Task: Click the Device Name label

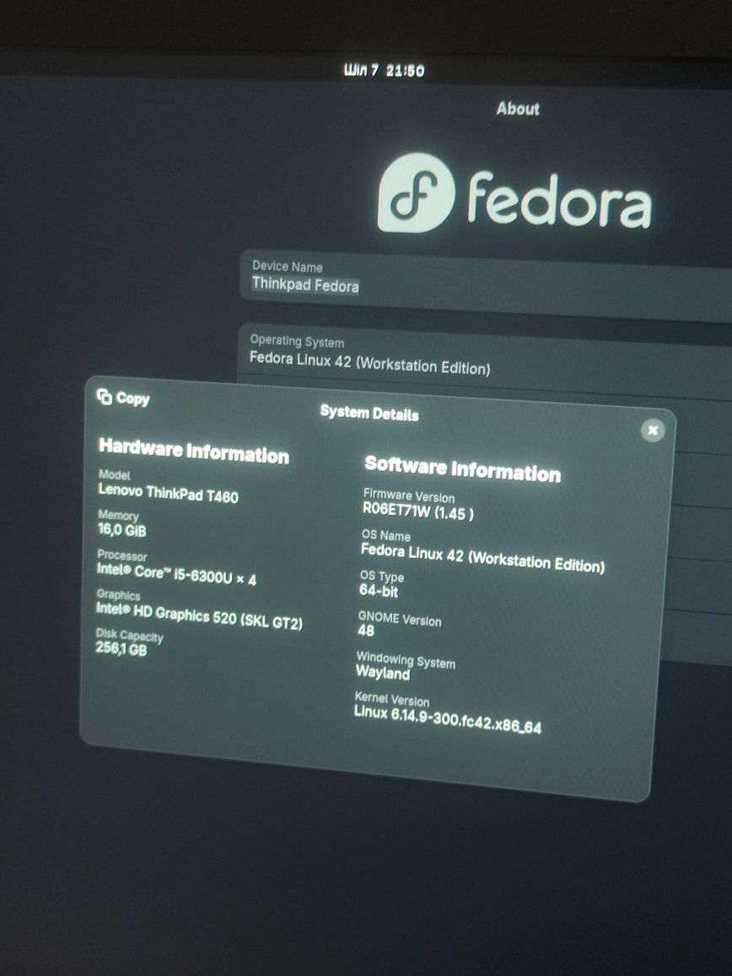Action: coord(288,267)
